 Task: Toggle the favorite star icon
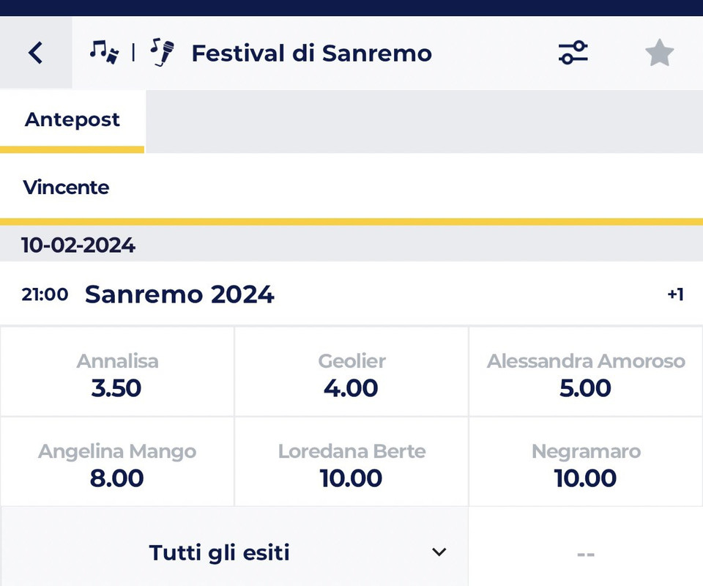(x=658, y=53)
